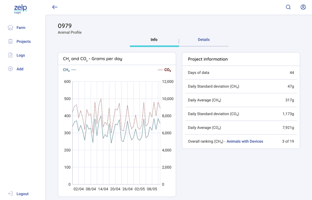Click the 14/04 date on chart axis

pos(103,189)
